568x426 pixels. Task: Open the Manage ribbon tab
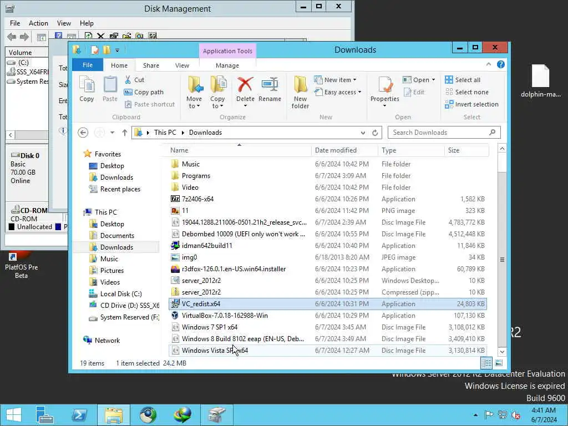pos(227,65)
